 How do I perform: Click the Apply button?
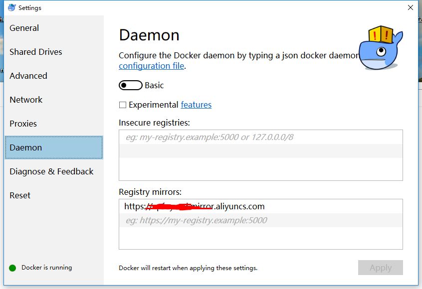[x=381, y=268]
